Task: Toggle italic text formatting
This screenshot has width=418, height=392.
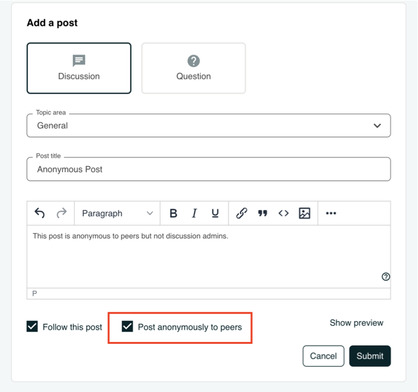Action: (194, 214)
